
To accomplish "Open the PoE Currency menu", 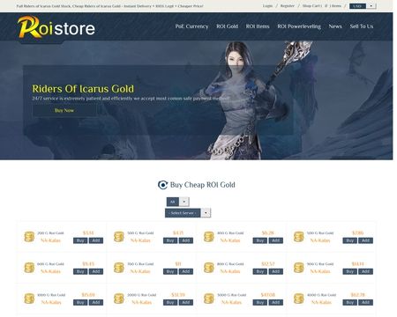I will tap(191, 26).
